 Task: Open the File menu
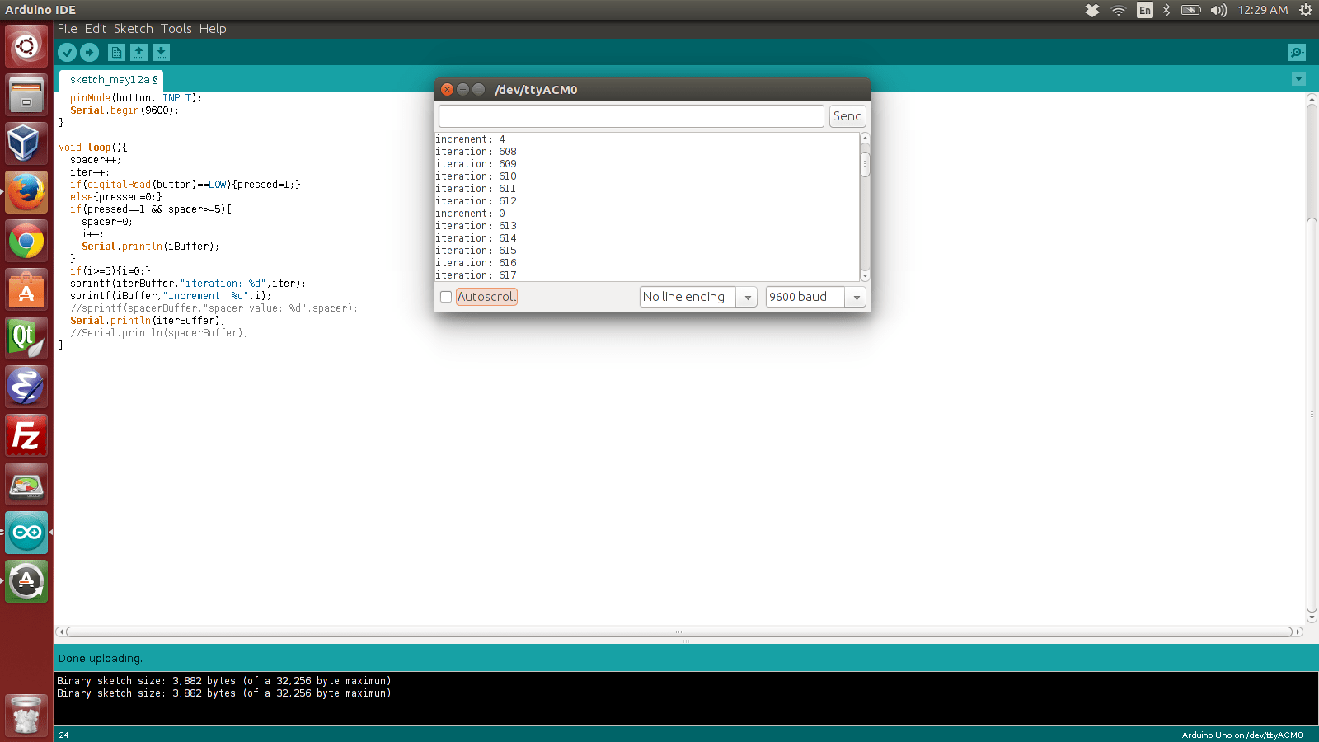tap(67, 29)
